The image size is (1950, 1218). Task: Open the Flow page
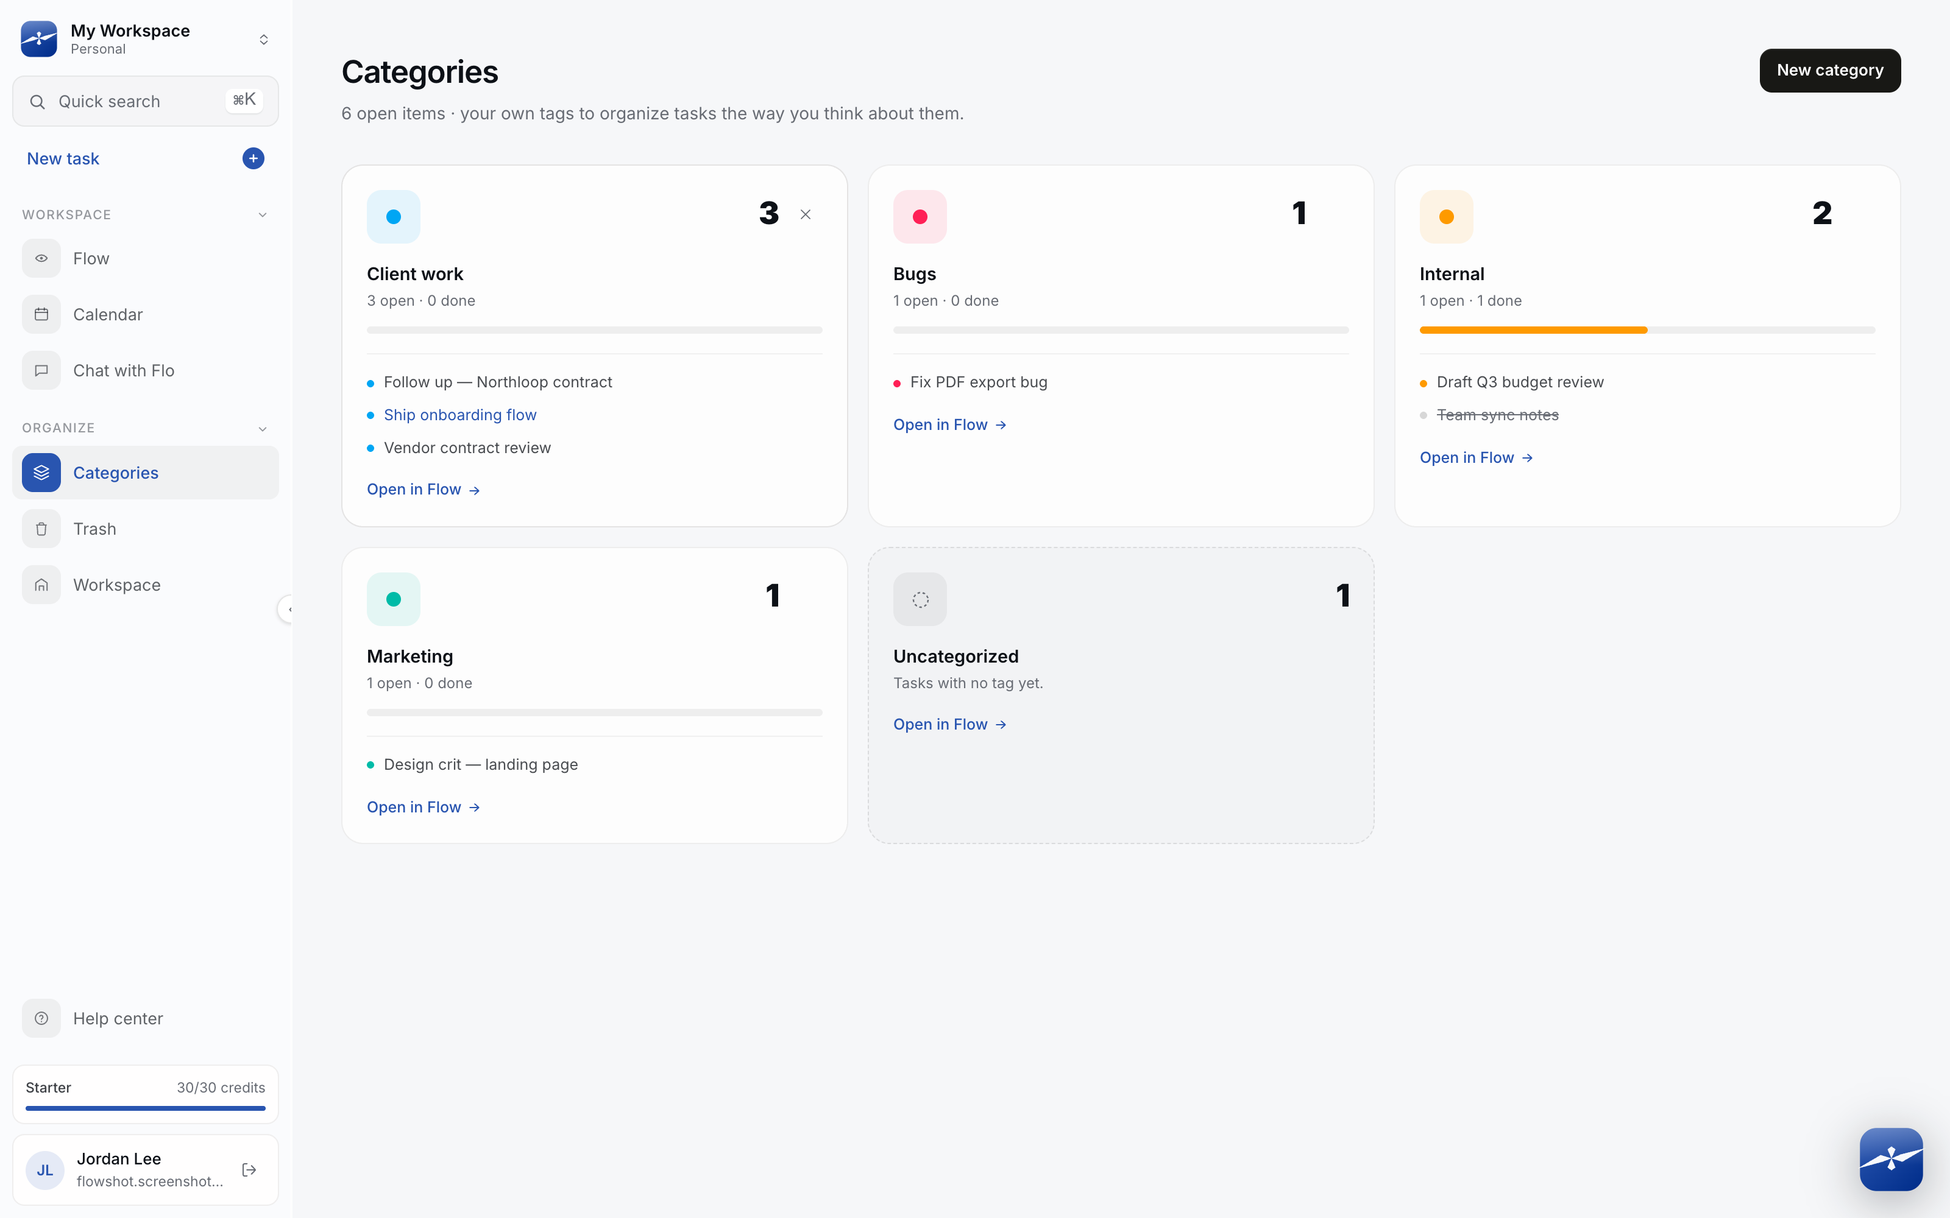(146, 259)
